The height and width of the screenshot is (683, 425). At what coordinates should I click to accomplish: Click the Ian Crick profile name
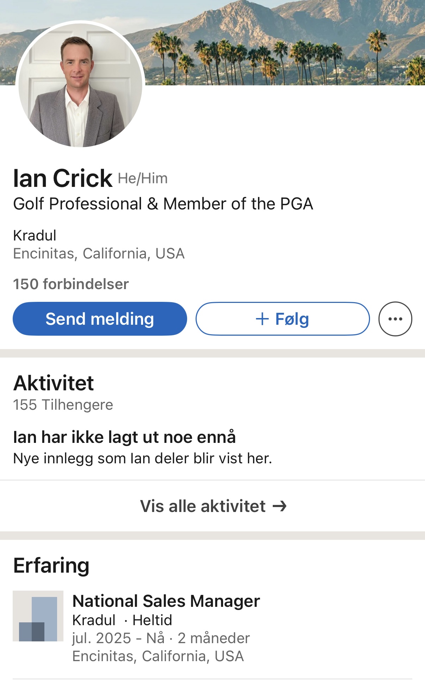pyautogui.click(x=63, y=178)
